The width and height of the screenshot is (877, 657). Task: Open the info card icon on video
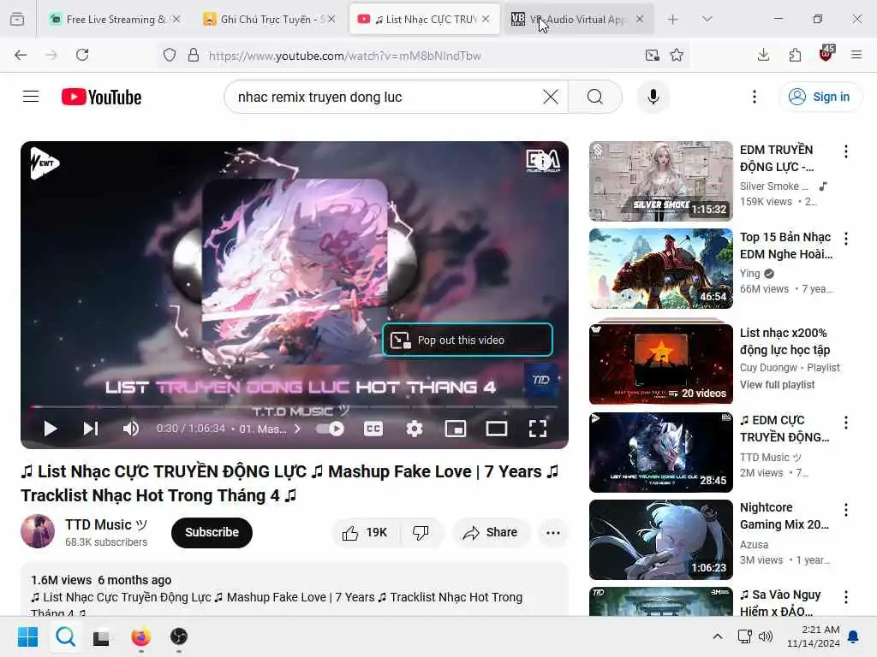(541, 160)
